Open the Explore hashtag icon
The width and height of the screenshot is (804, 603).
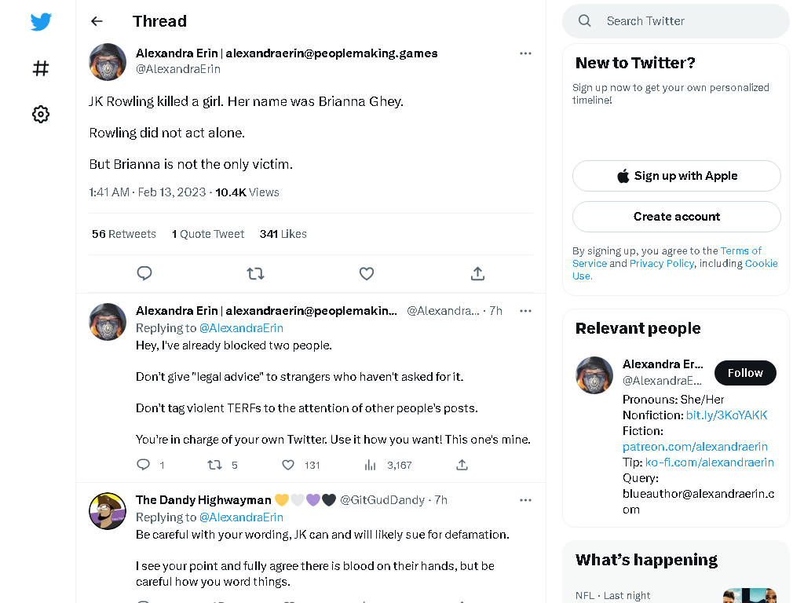coord(41,68)
